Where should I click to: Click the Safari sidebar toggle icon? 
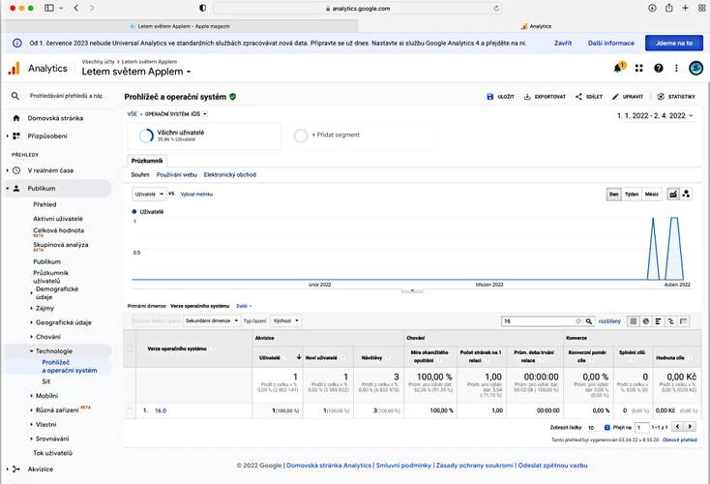49,8
